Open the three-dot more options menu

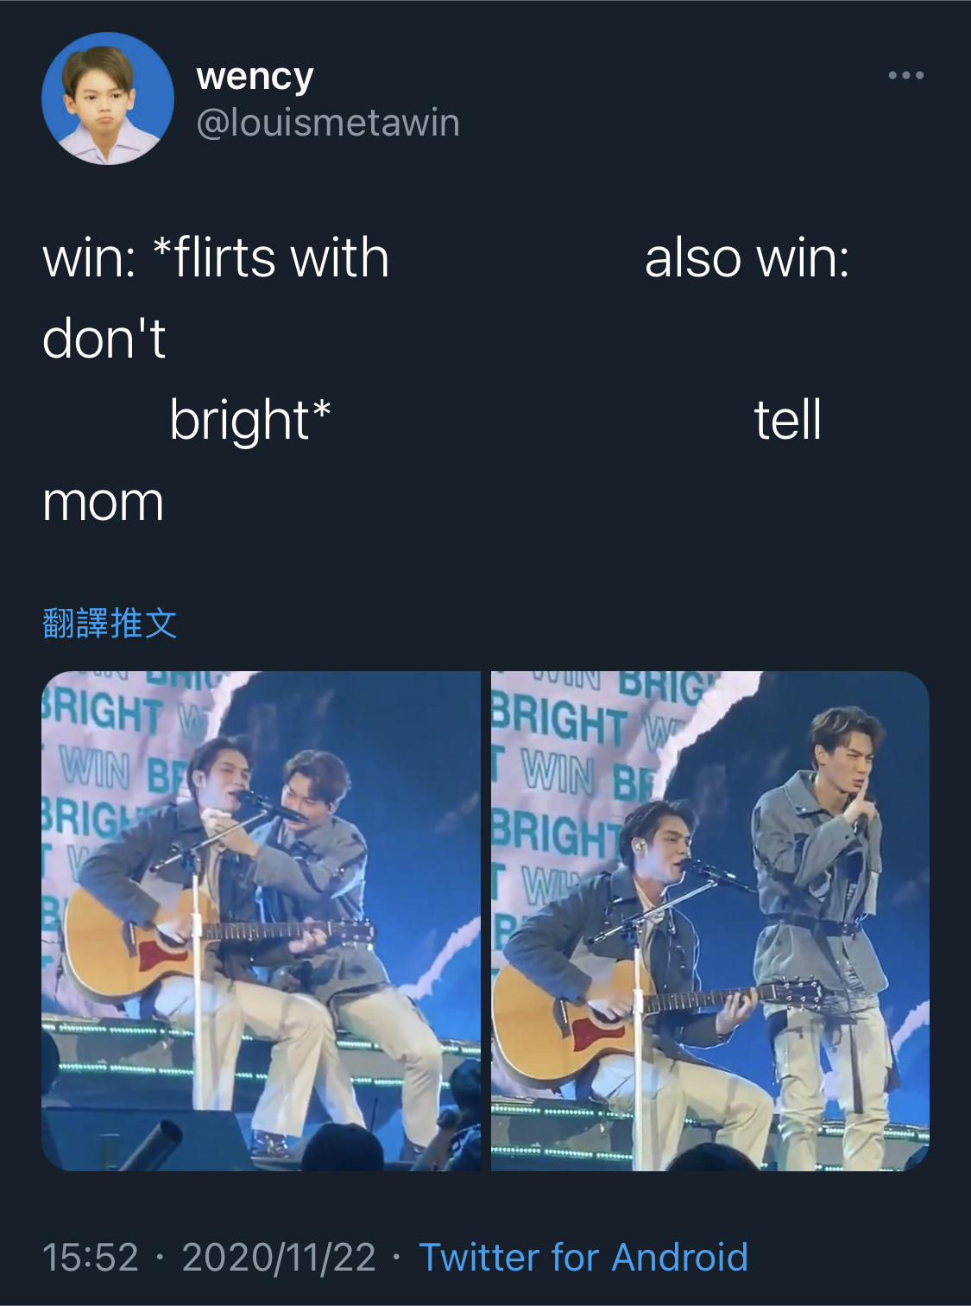point(905,76)
